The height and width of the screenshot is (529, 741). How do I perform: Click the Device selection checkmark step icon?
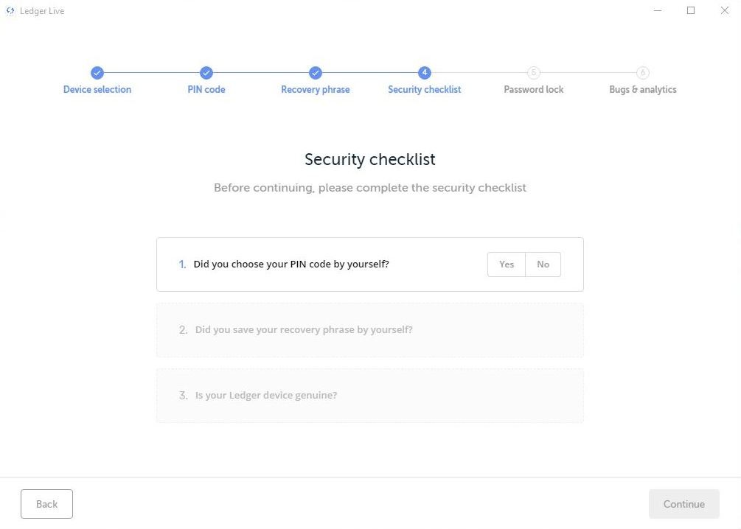[x=97, y=73]
